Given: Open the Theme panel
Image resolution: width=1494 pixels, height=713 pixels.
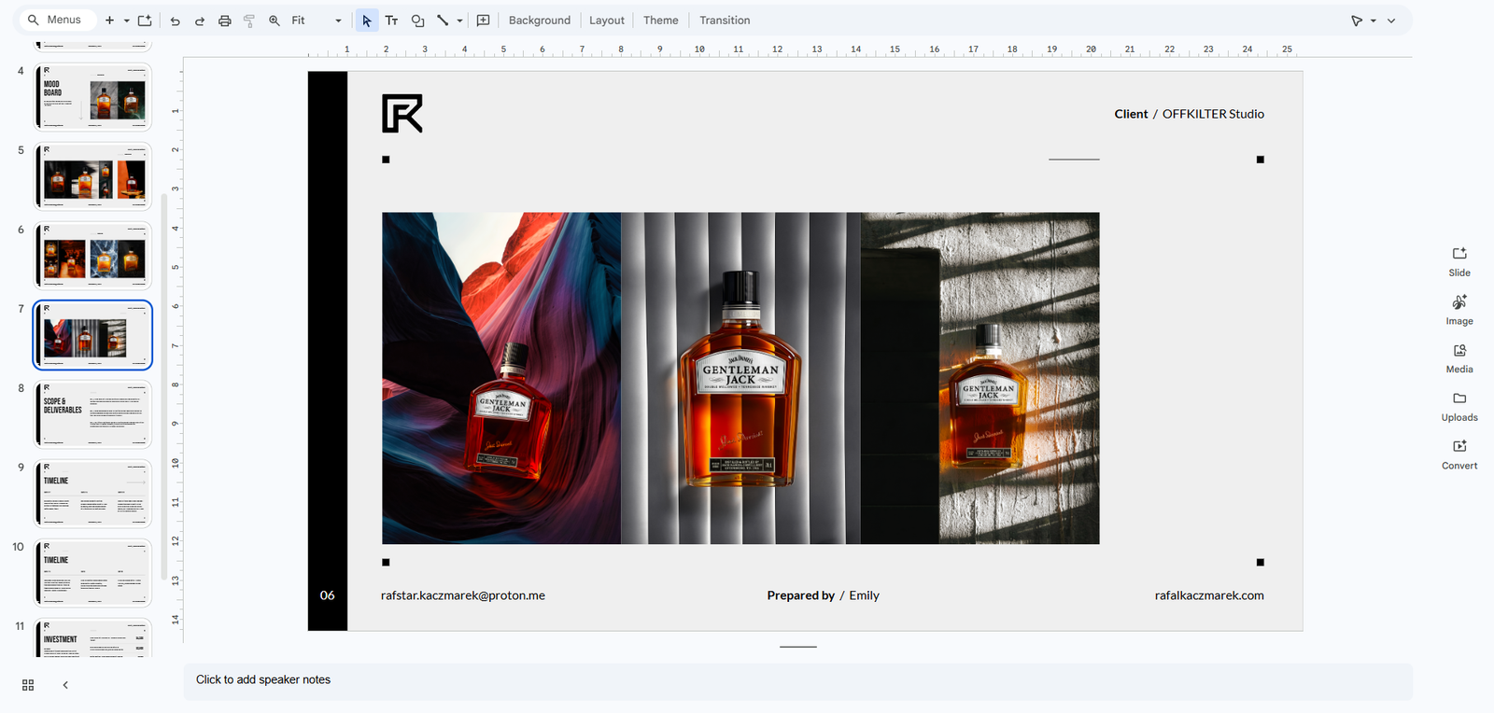Looking at the screenshot, I should click(x=661, y=21).
